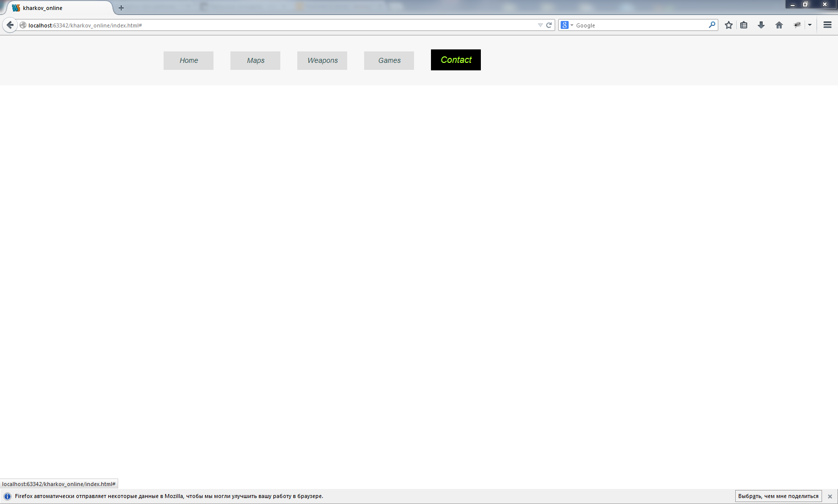Open the Maps navigation item
The width and height of the screenshot is (838, 504).
(x=255, y=60)
